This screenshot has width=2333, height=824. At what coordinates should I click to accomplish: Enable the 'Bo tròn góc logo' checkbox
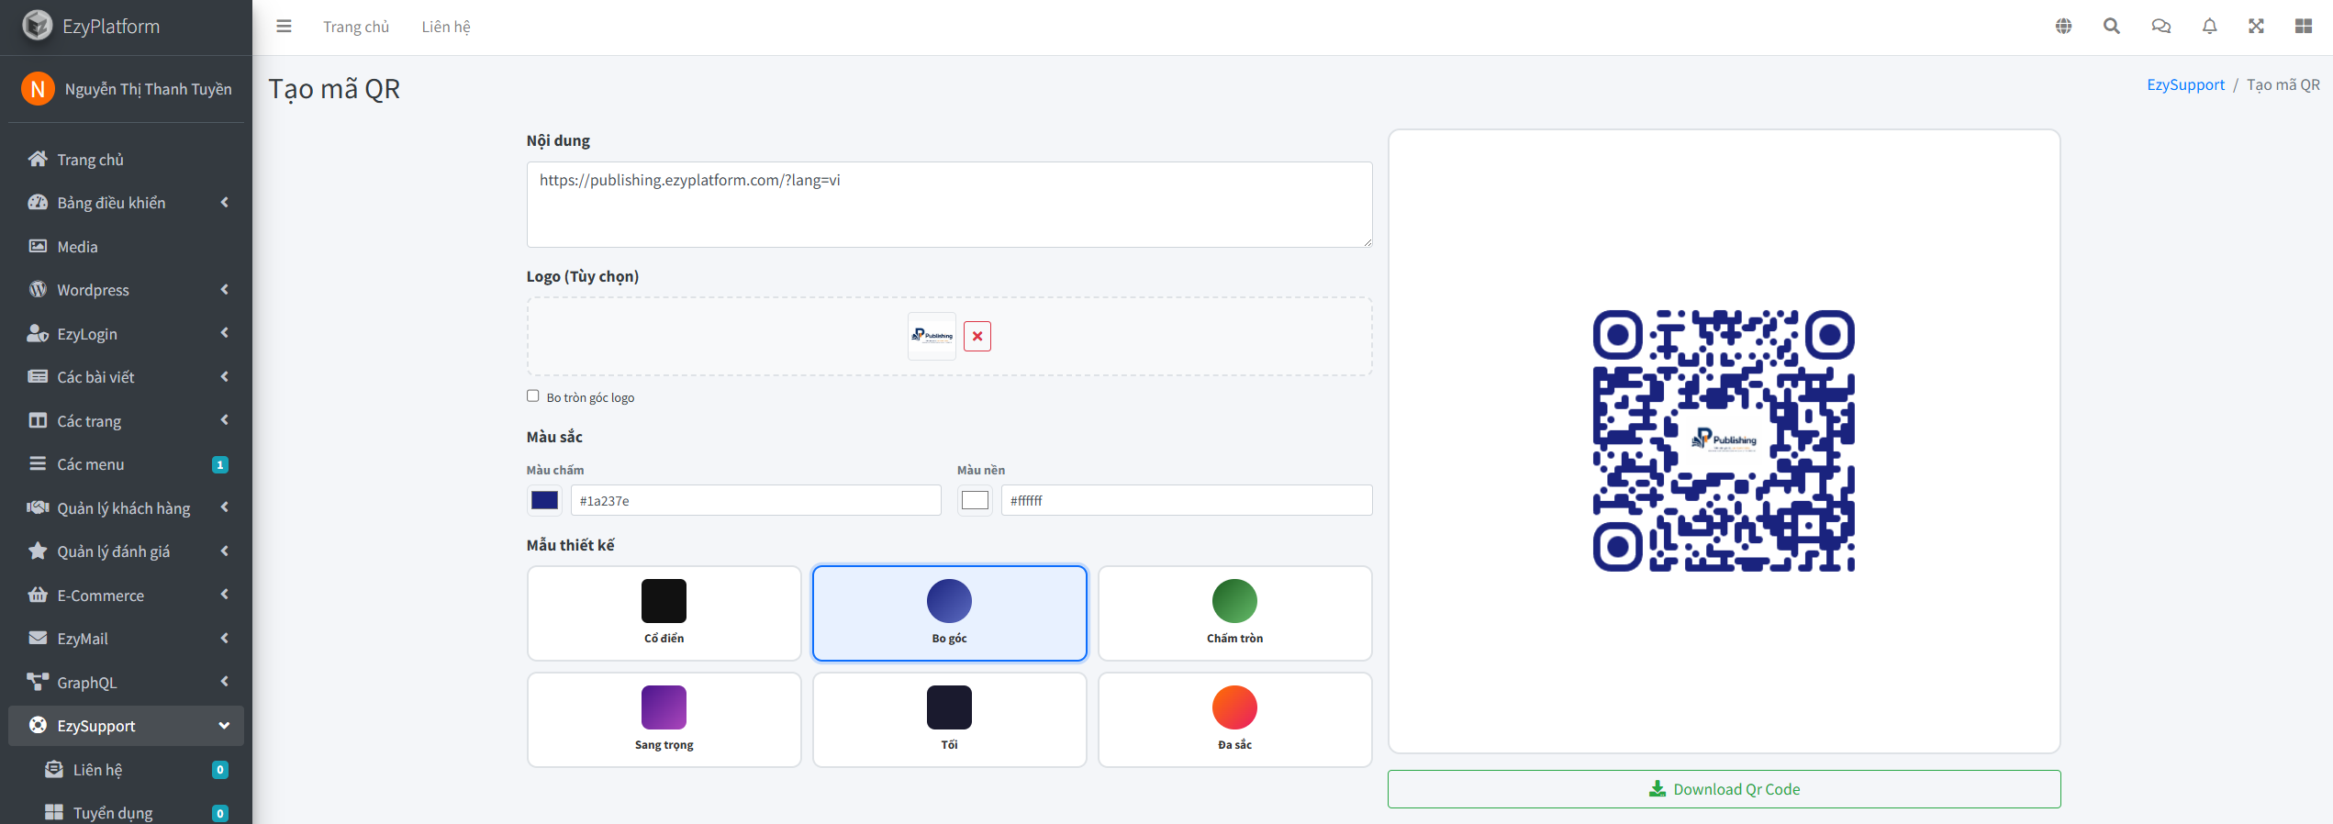(532, 396)
